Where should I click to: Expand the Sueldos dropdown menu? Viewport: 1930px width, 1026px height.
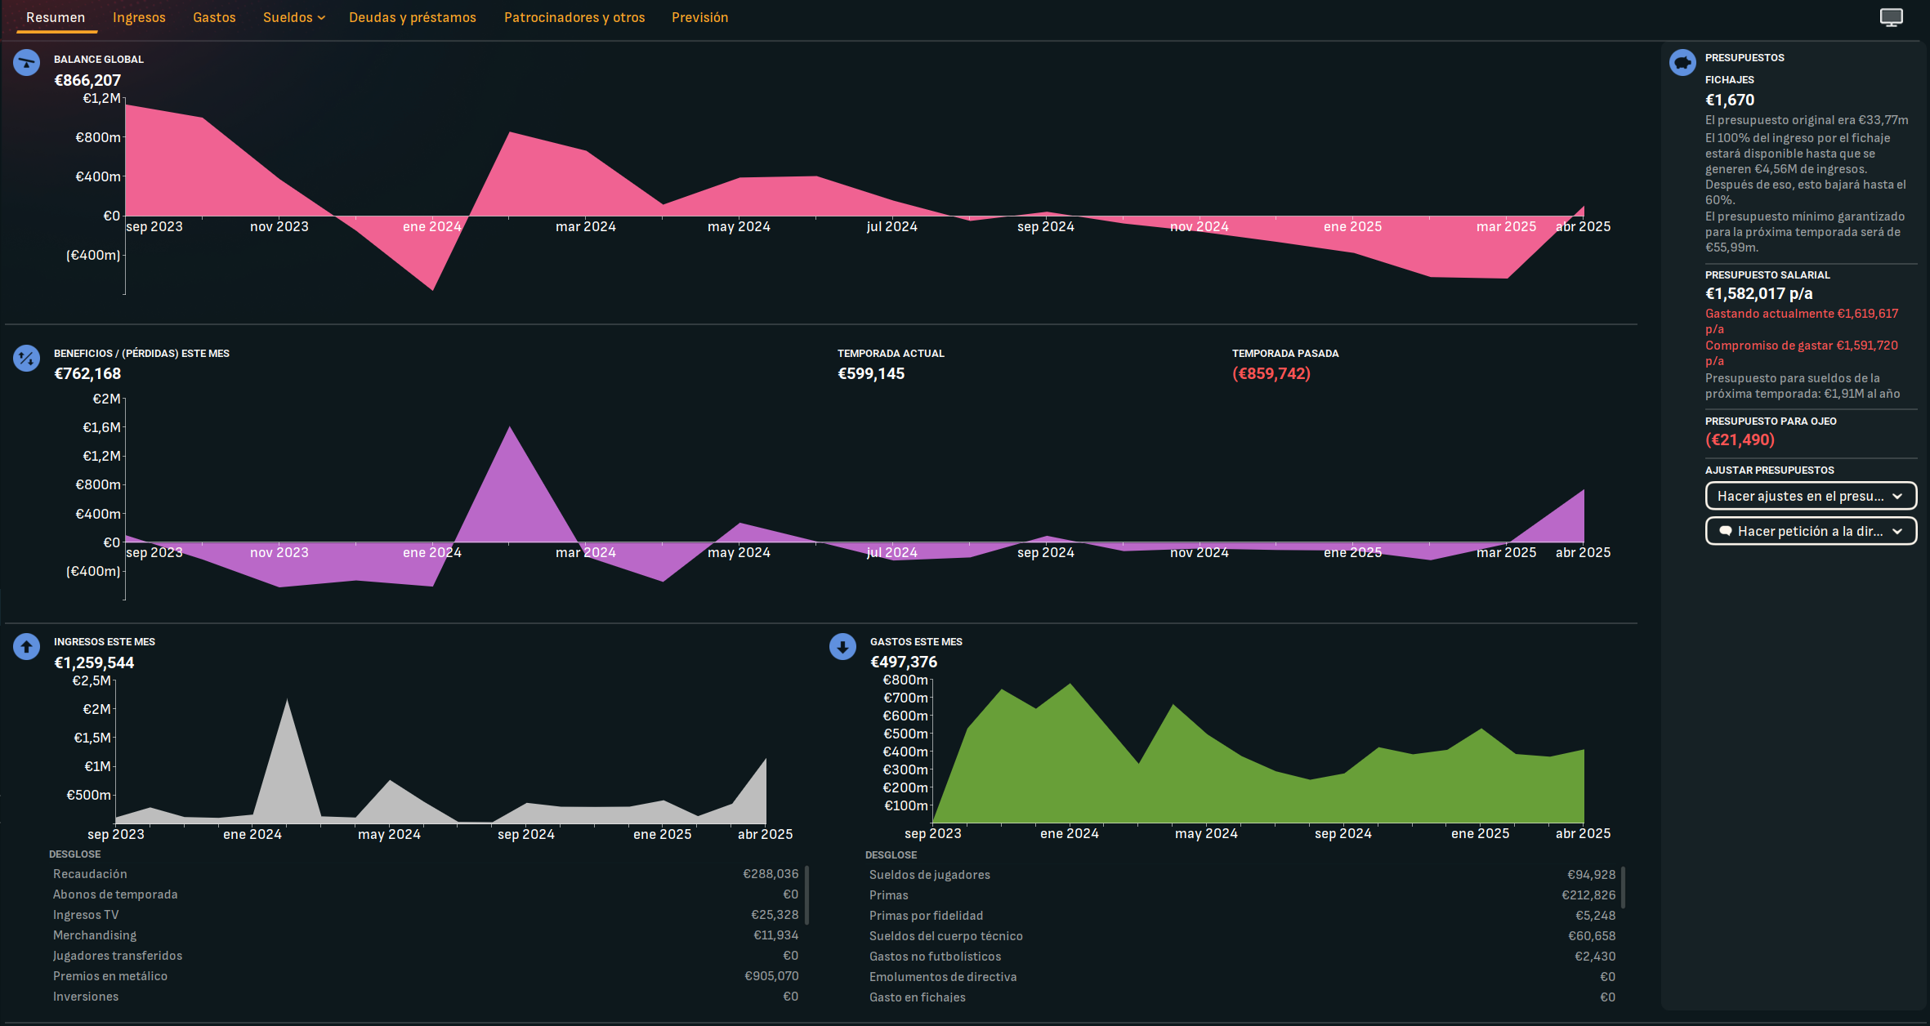click(294, 17)
